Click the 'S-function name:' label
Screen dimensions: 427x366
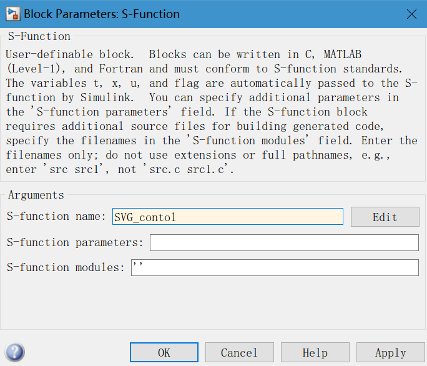(57, 216)
